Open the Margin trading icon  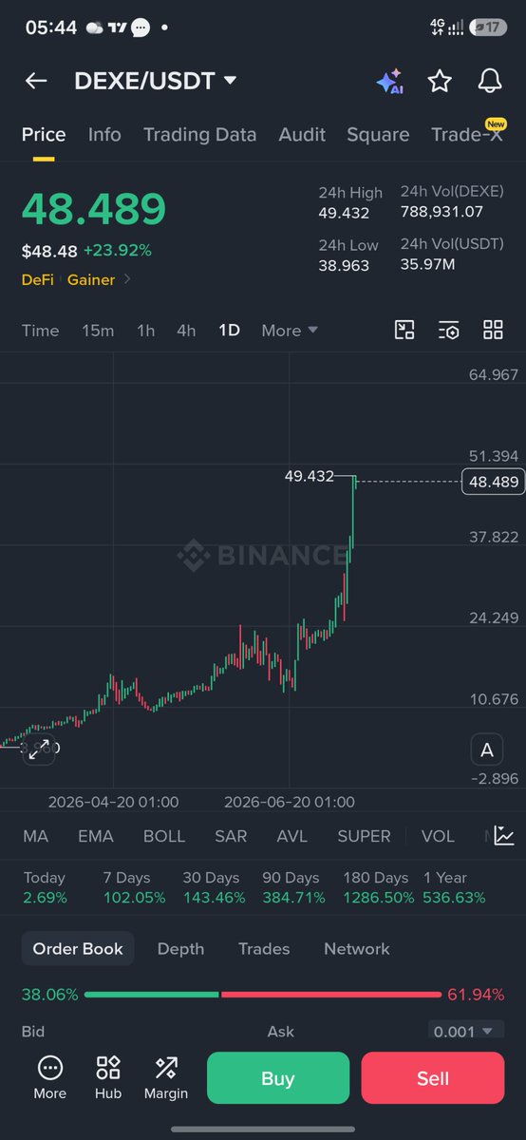pos(166,1078)
